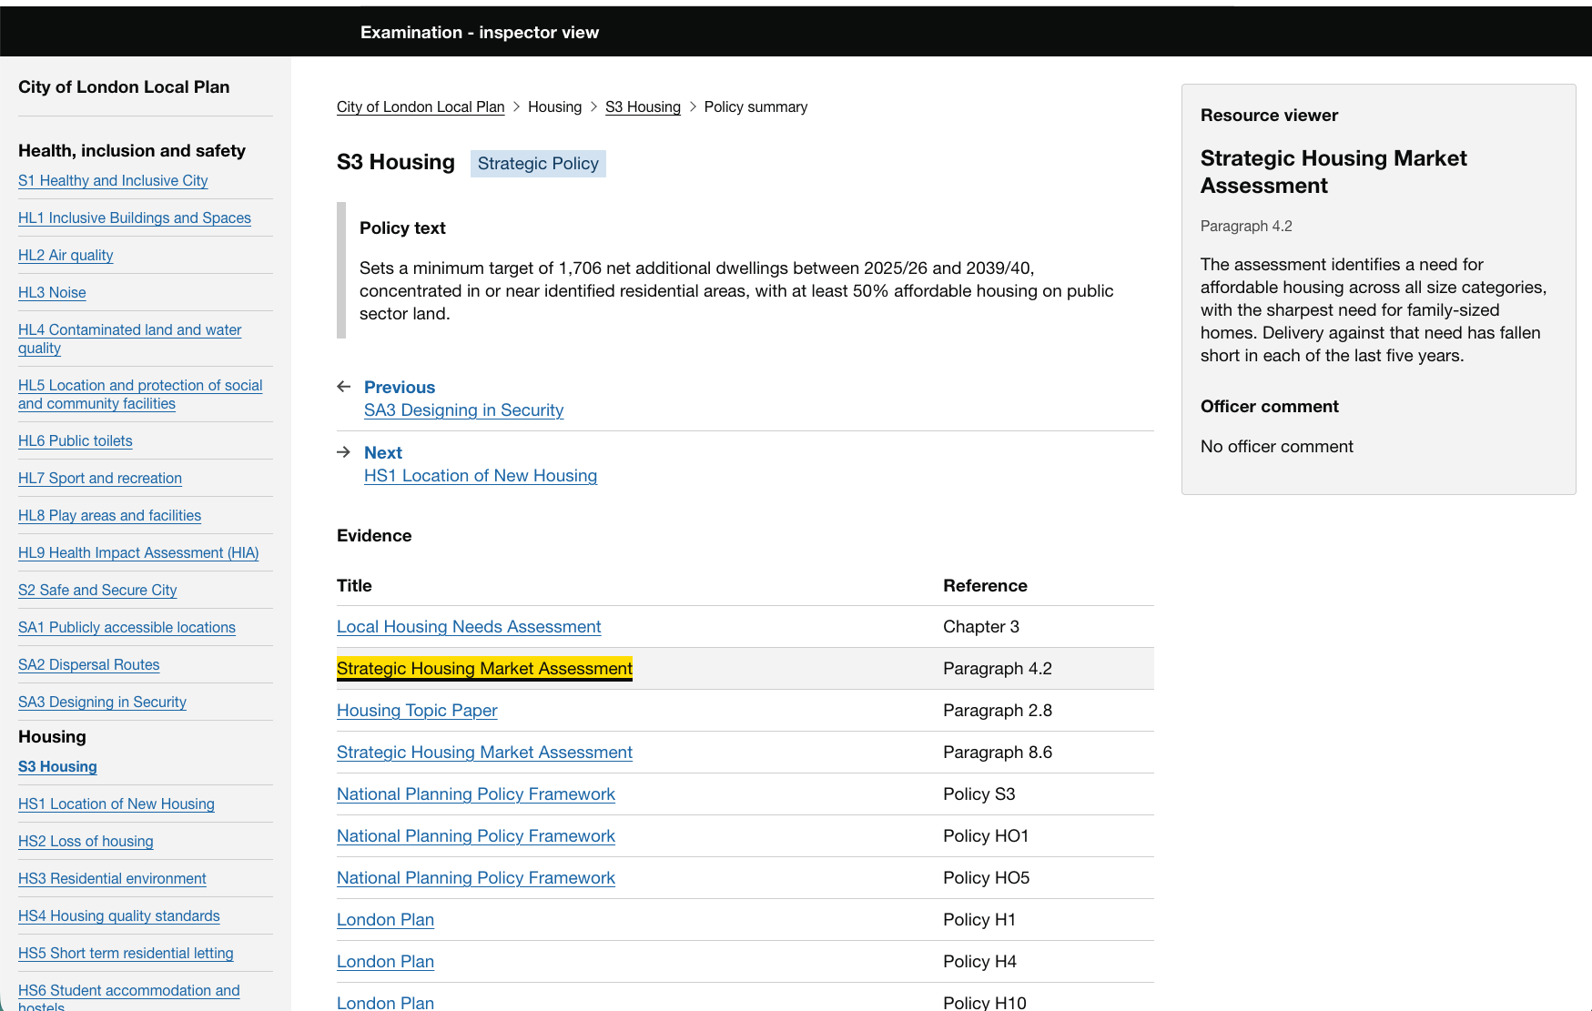Click the left arrow icon beside Previous
1592x1011 pixels.
[x=343, y=387]
